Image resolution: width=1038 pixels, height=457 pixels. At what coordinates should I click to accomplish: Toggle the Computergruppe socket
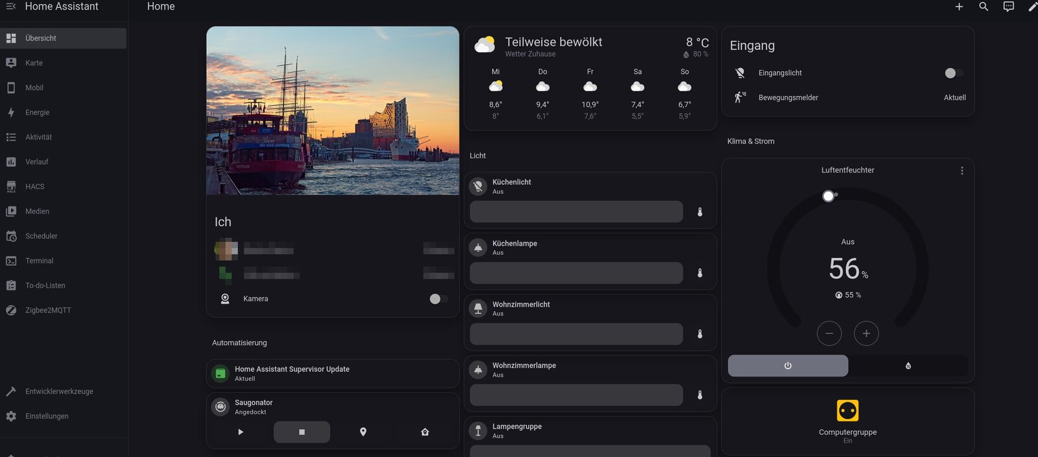[x=847, y=411]
